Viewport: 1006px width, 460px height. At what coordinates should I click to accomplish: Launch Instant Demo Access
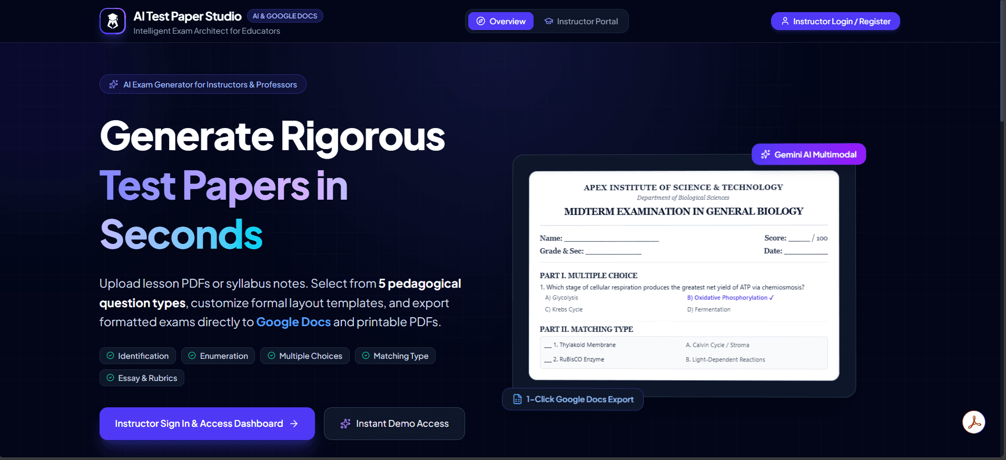click(x=394, y=424)
